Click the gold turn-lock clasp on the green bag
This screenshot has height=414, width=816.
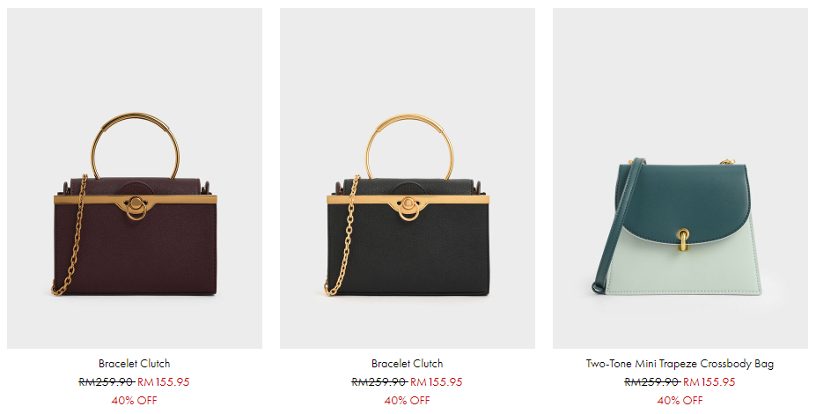click(683, 240)
